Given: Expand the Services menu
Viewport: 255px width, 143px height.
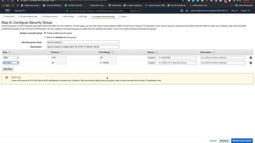Looking at the screenshot, I should [20, 11].
